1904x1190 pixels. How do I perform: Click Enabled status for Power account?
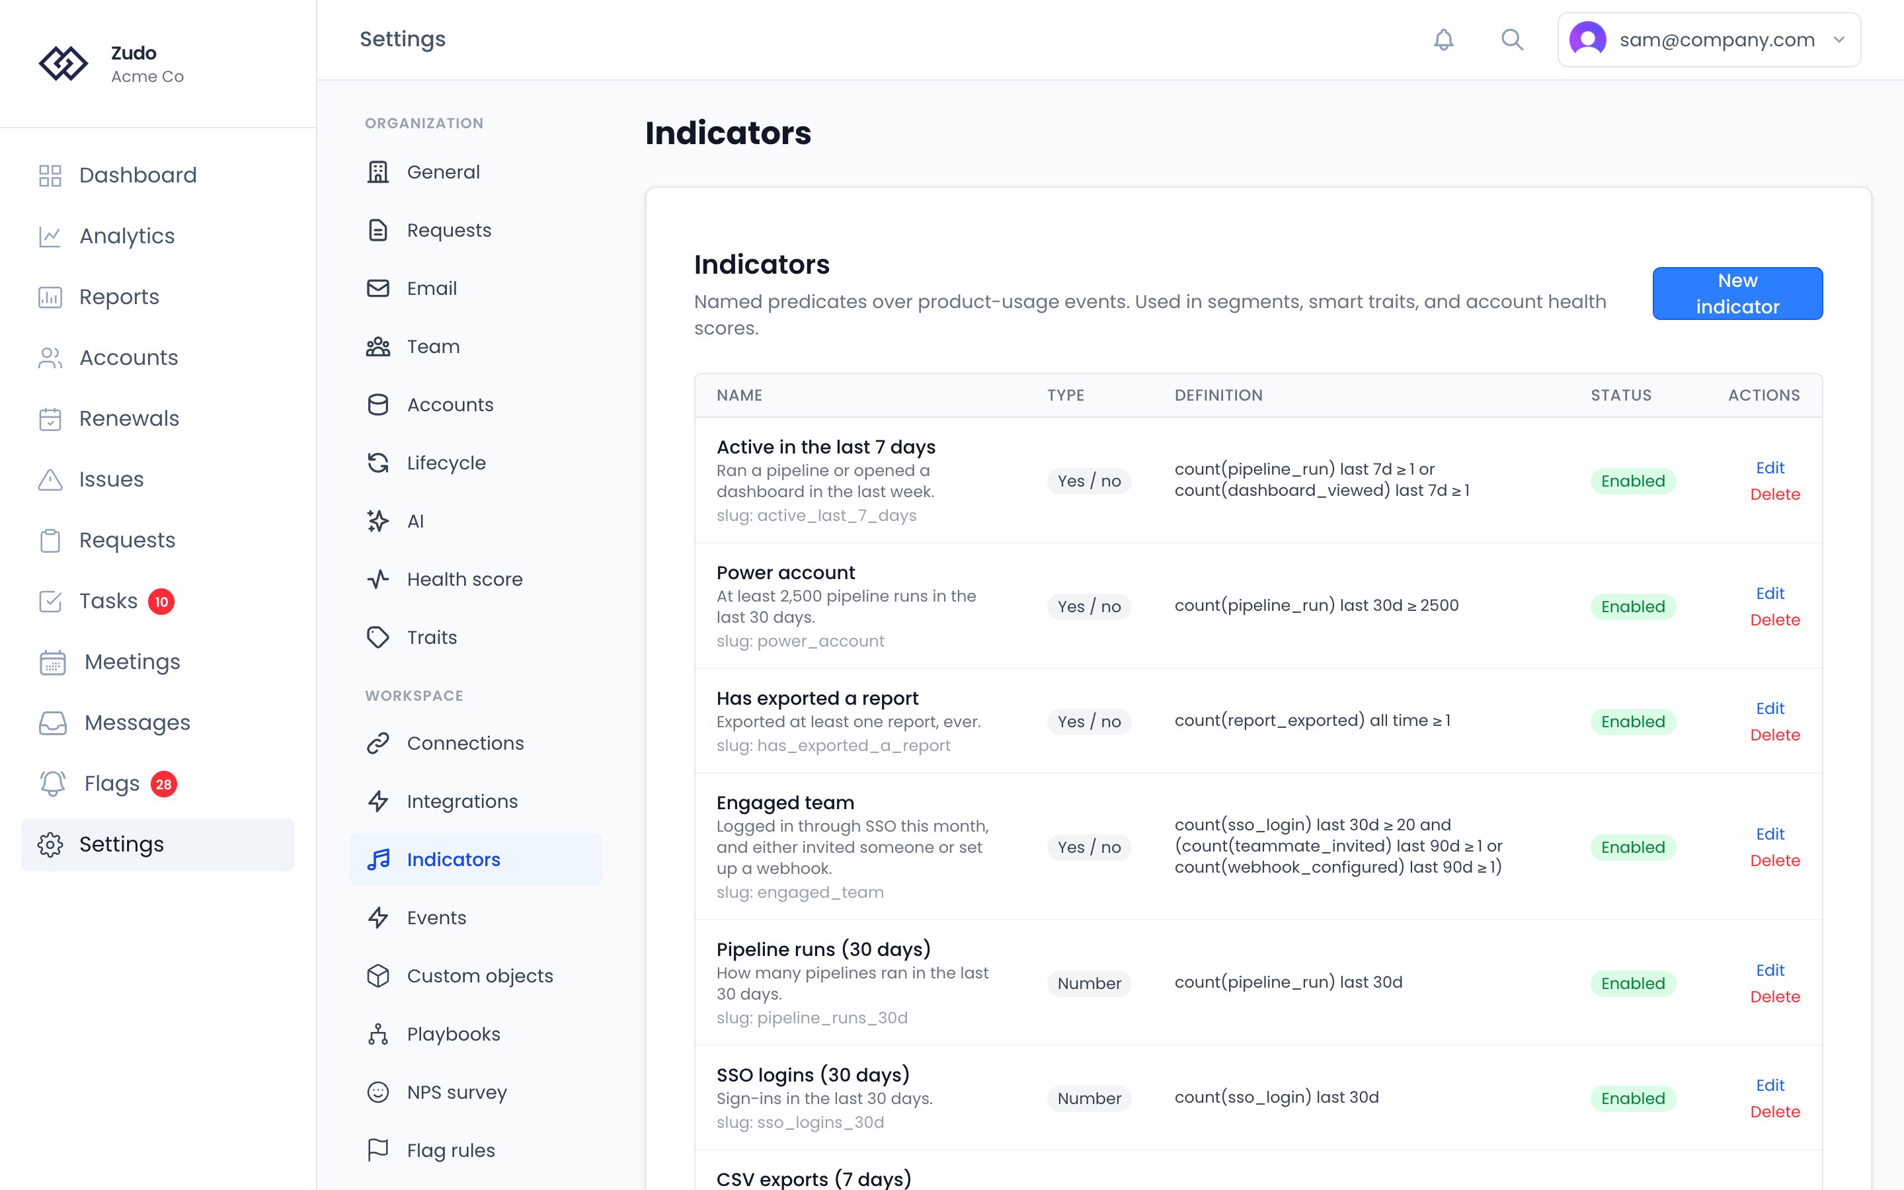[1632, 607]
